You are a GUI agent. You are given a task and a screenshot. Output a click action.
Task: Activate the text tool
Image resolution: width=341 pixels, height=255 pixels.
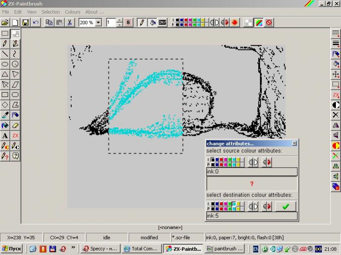pyautogui.click(x=5, y=136)
